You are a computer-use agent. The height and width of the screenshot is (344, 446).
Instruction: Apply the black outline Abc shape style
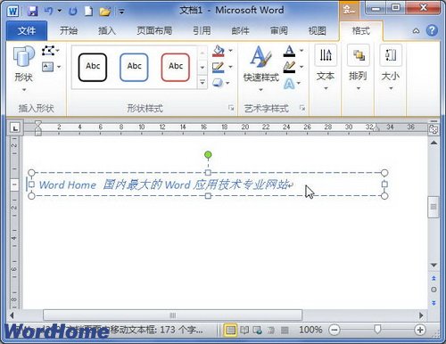tap(93, 67)
